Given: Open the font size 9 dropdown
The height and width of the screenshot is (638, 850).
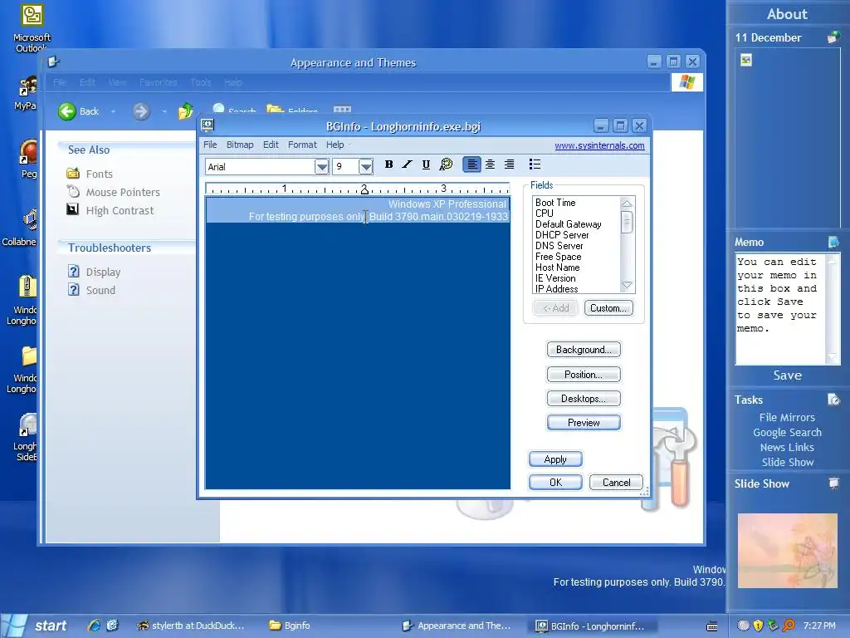Looking at the screenshot, I should [366, 166].
